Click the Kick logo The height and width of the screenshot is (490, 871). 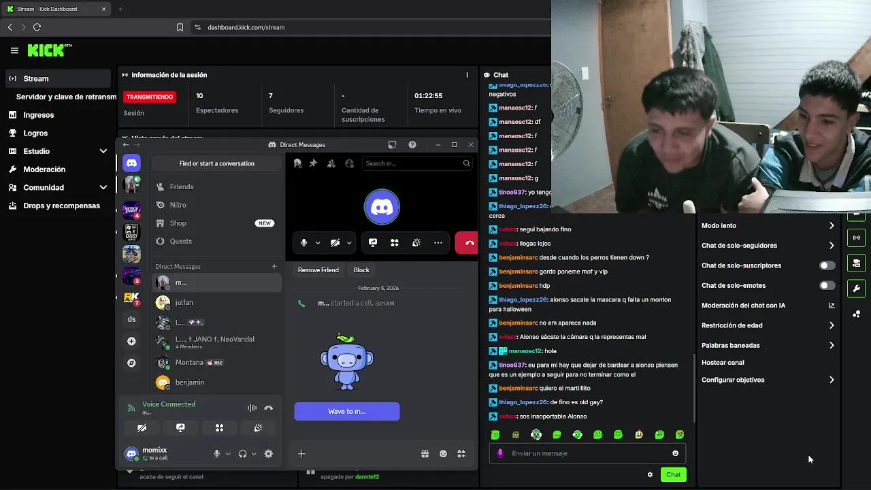click(x=49, y=50)
